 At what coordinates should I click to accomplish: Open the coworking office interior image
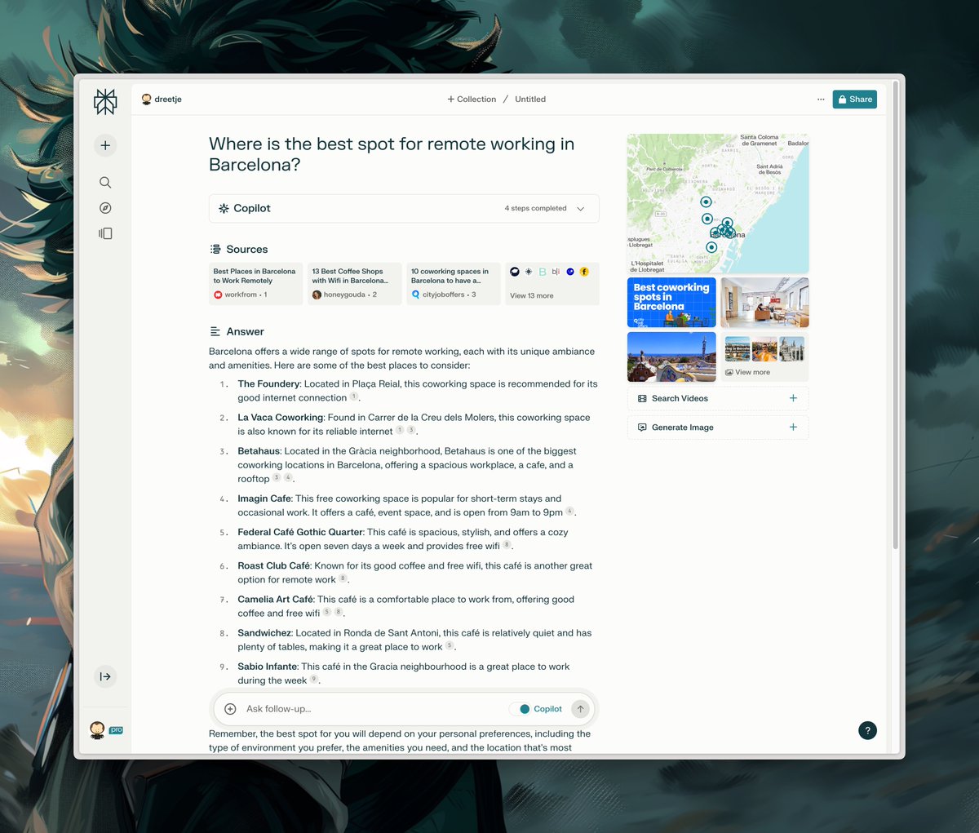[x=764, y=302]
